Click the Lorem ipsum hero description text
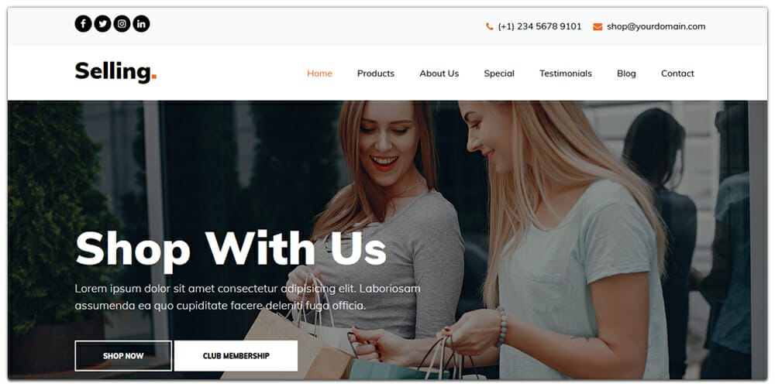Image resolution: width=775 pixels, height=387 pixels. click(247, 297)
